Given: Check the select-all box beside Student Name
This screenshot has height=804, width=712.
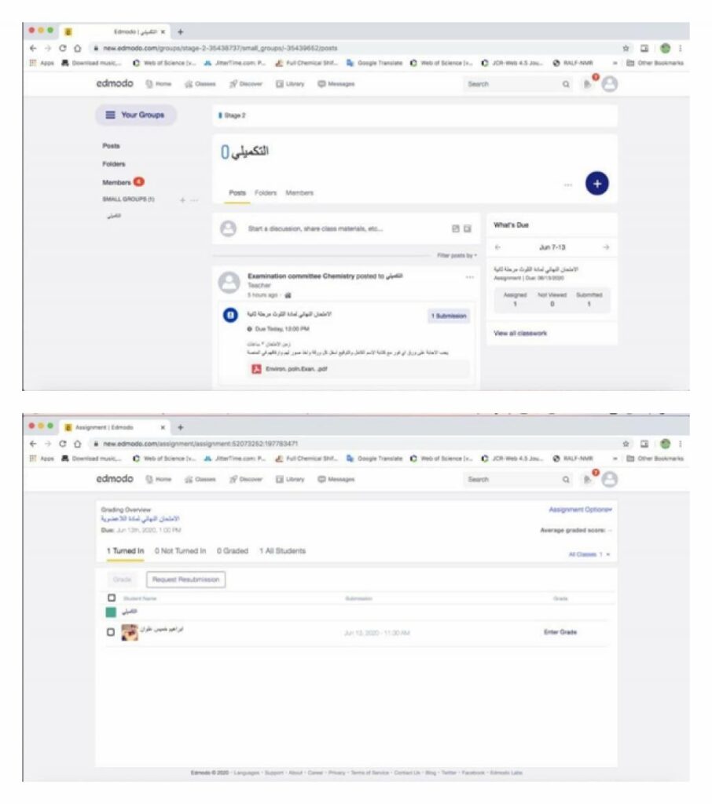Looking at the screenshot, I should tap(111, 598).
